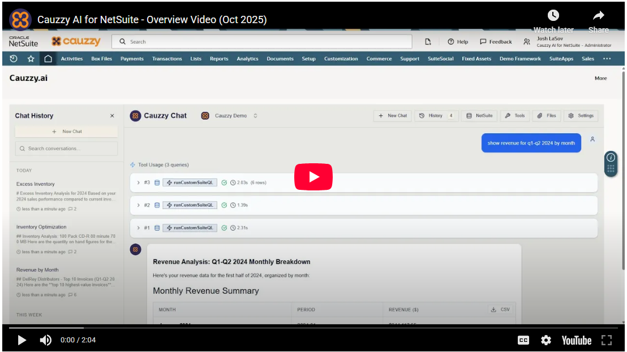627x352 pixels.
Task: Enter fullscreen mode in the video player
Action: (x=607, y=340)
